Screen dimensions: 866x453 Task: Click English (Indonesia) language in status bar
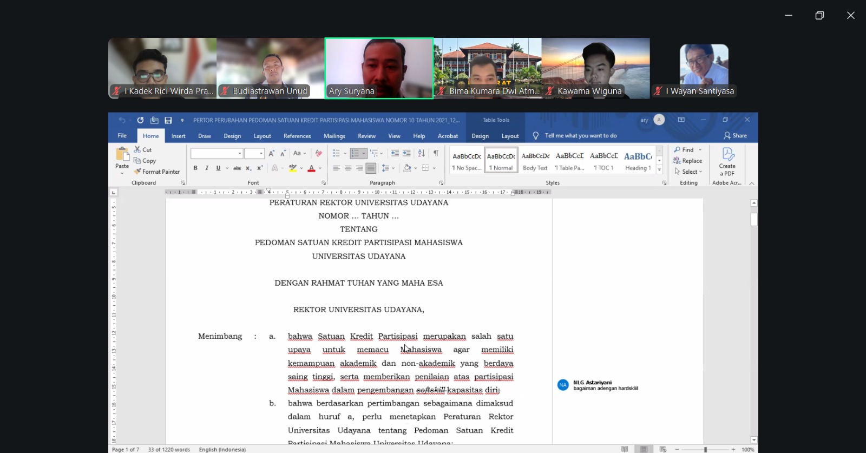[222, 449]
